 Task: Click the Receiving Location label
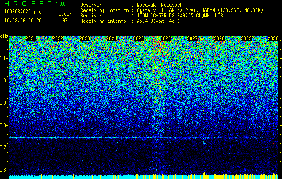[104, 10]
